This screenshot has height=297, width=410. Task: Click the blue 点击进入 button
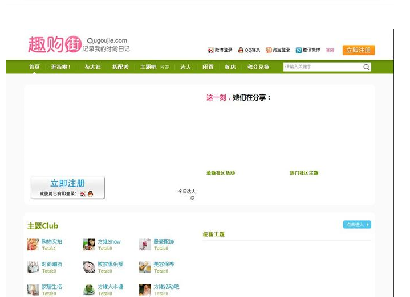[357, 224]
